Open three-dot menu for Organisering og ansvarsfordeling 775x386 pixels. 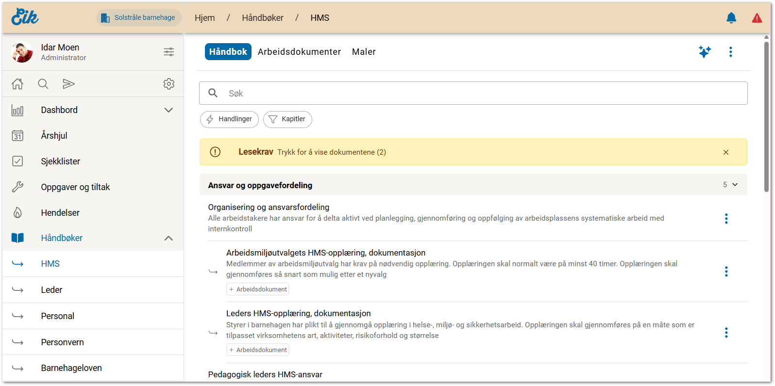point(726,219)
